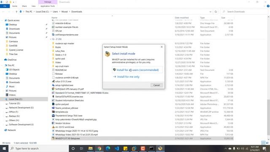Expand OneDrive in navigation pane
This screenshot has height=152, width=270.
(2, 60)
